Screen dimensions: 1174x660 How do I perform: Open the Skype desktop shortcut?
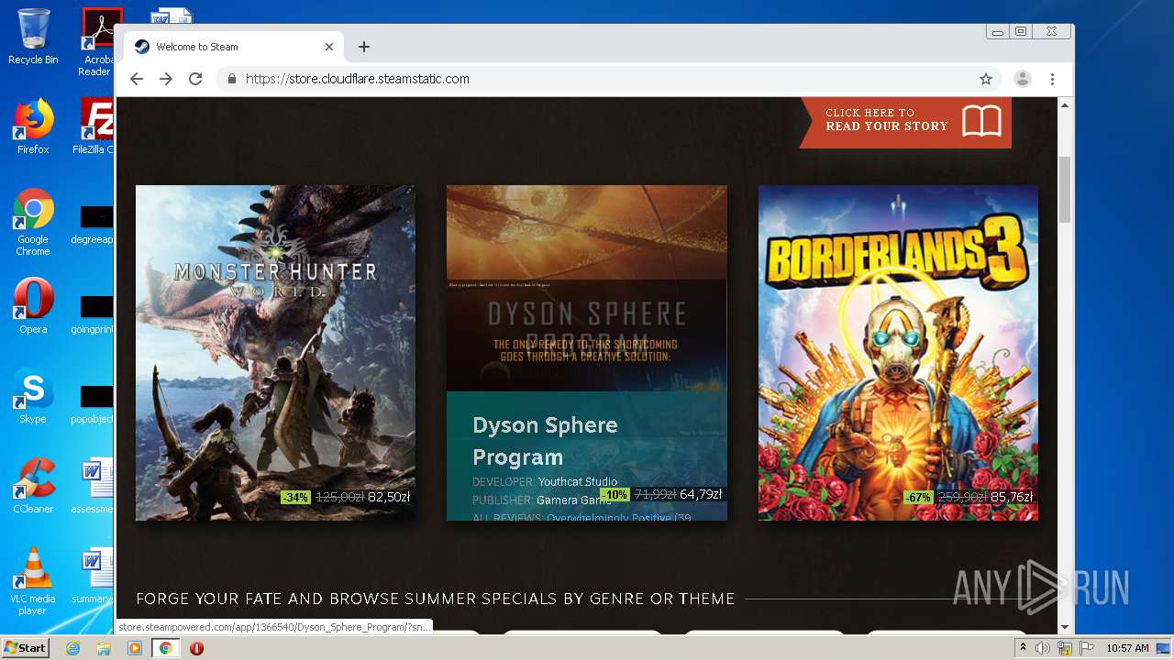33,396
